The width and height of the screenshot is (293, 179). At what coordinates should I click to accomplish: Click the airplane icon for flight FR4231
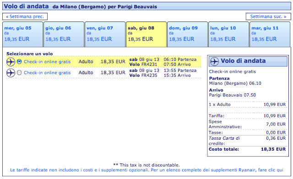point(11,62)
